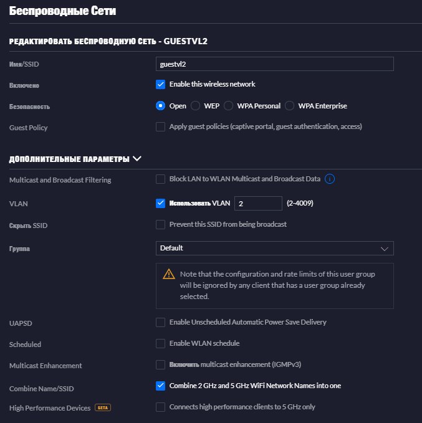Uncheck Combine 2 GHz and 5 GHz names
The width and height of the screenshot is (422, 423).
[160, 386]
